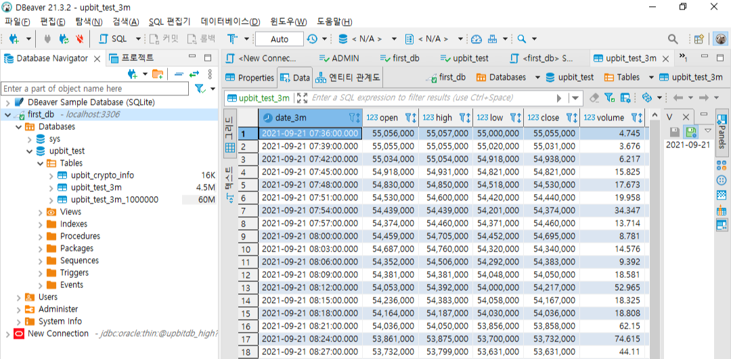Image resolution: width=731 pixels, height=359 pixels.
Task: Click the SQL filter expression input
Action: tap(431, 98)
